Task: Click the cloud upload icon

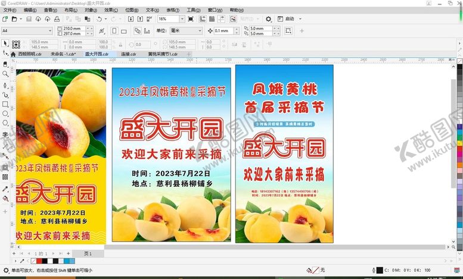Action: tap(48, 19)
